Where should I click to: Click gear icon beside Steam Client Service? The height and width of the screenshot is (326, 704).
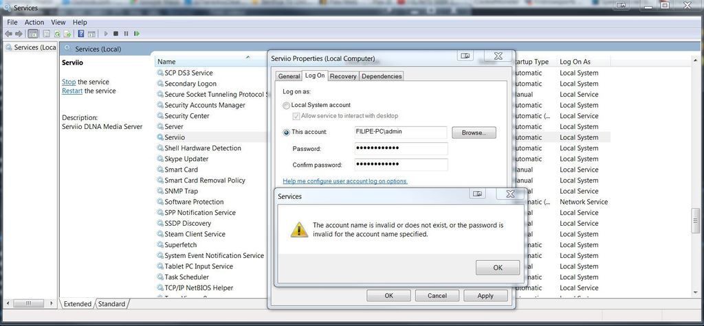click(160, 234)
